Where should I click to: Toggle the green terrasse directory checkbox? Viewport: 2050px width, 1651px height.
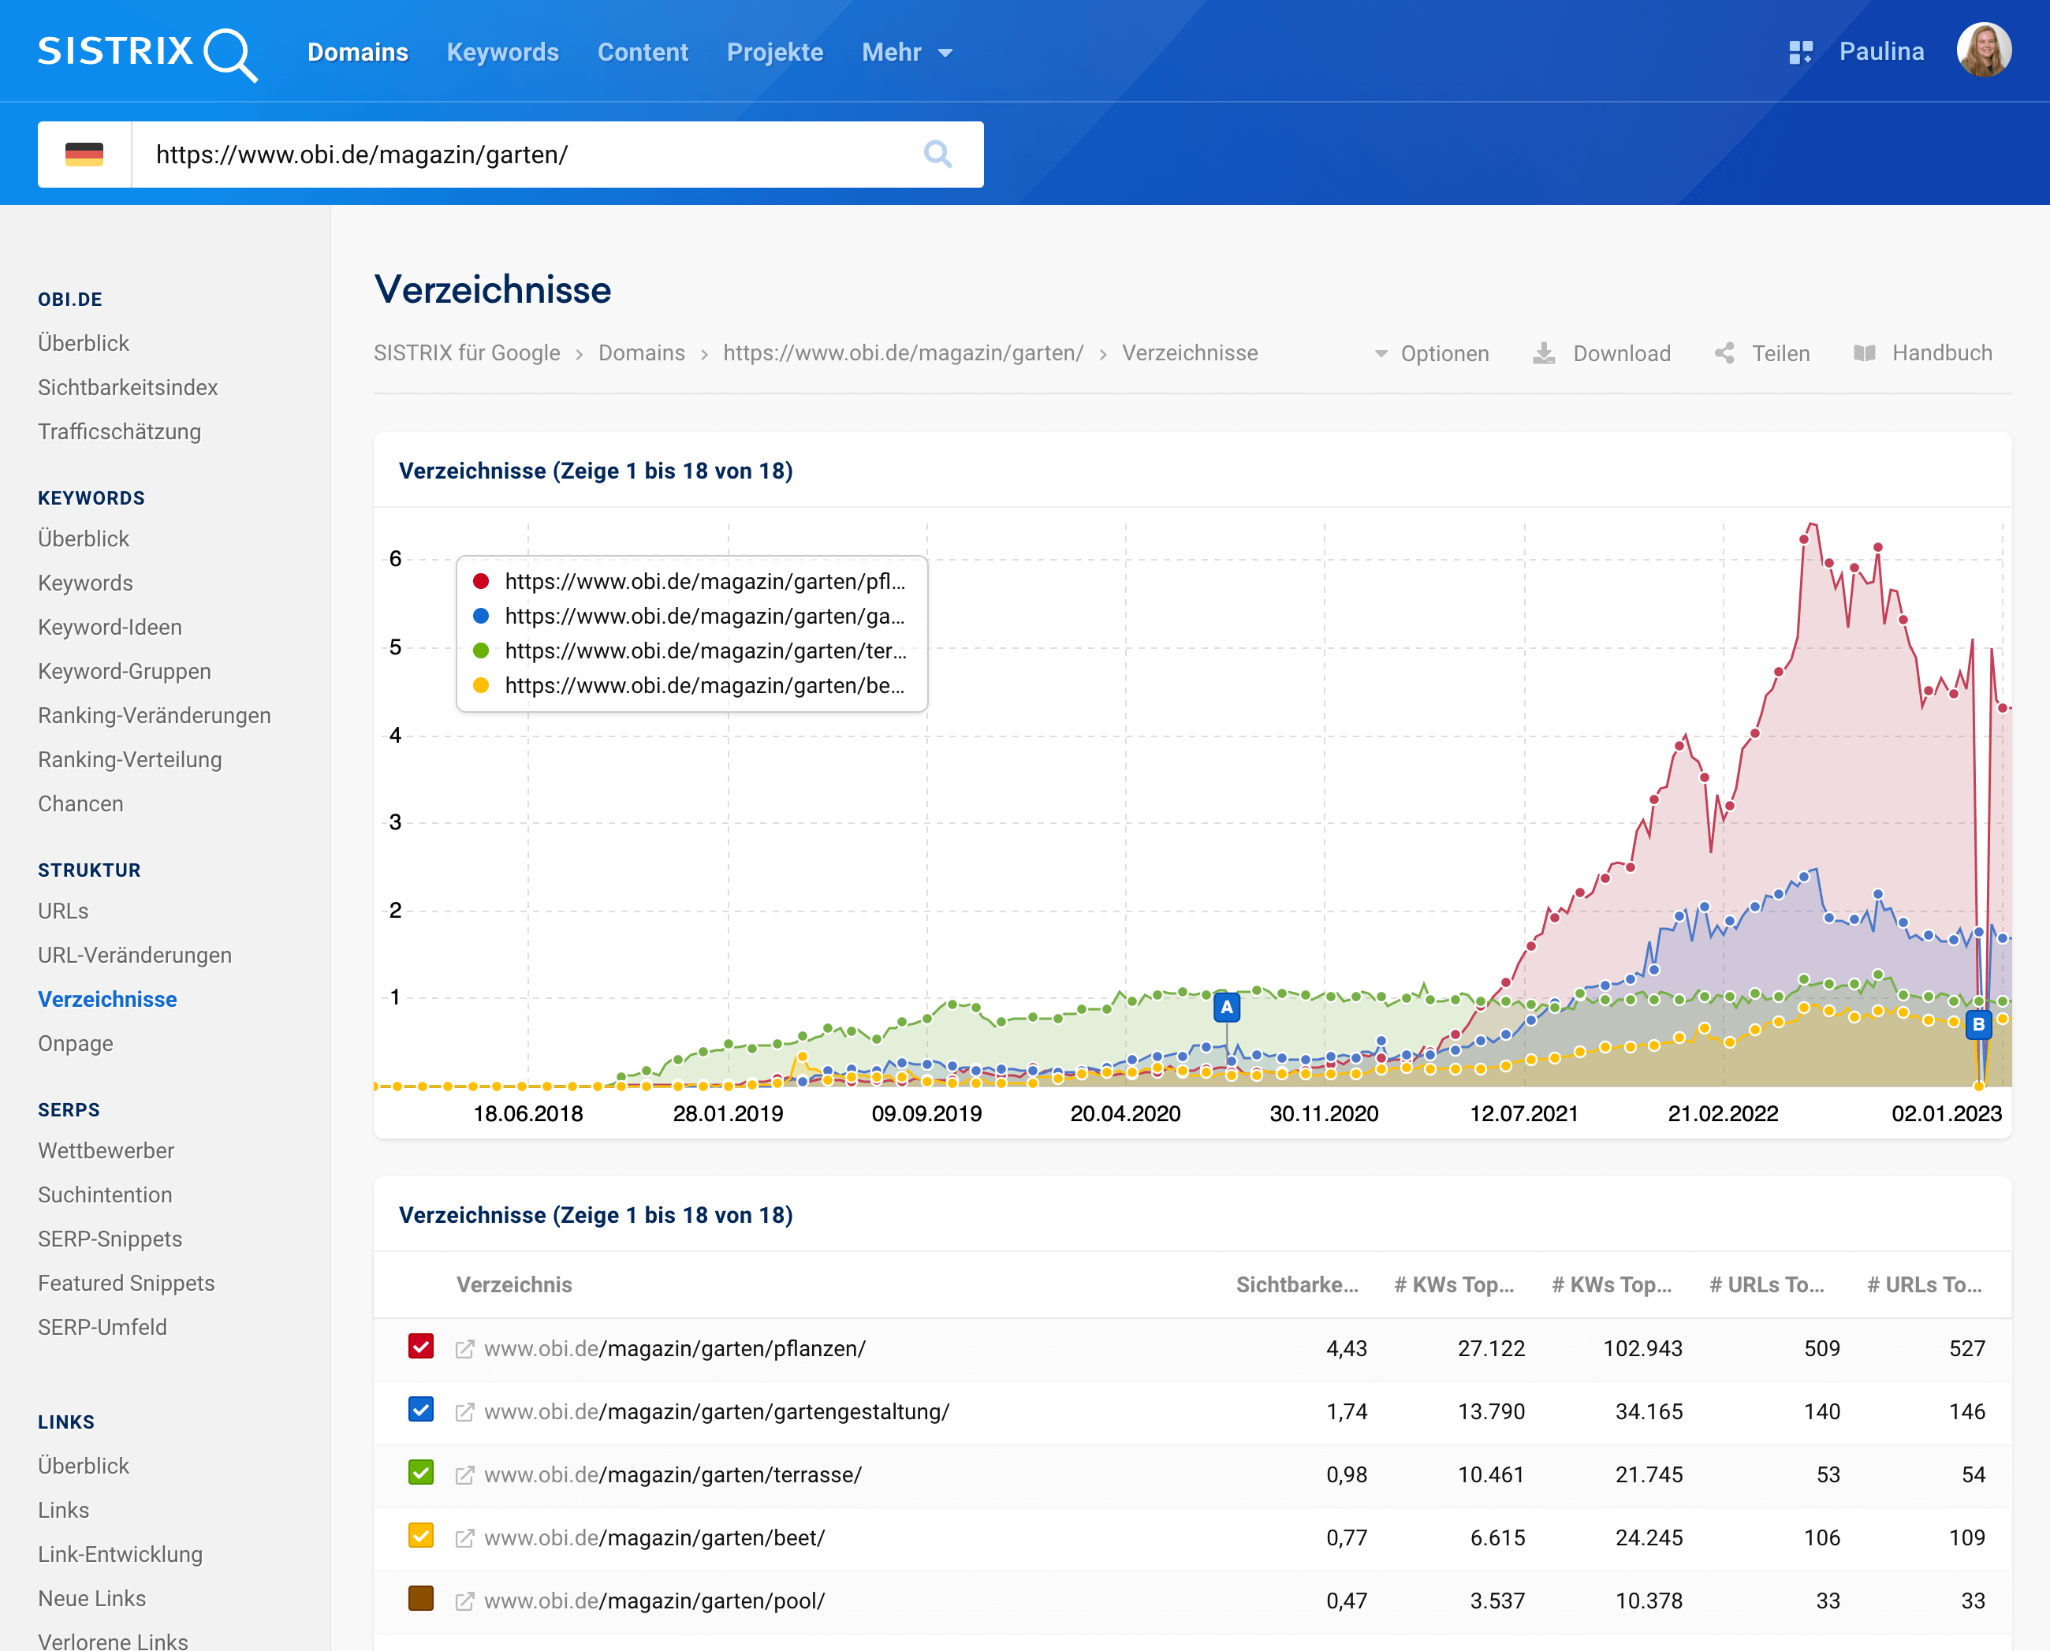coord(421,1473)
